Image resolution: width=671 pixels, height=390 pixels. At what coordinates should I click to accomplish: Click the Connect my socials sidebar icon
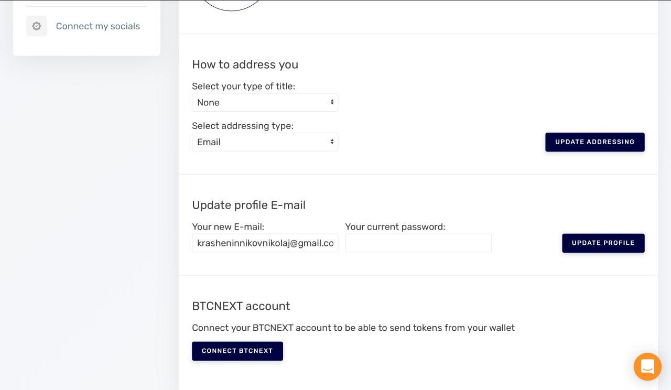(36, 26)
